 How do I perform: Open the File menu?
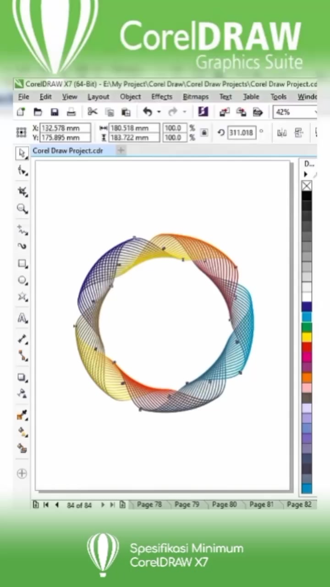[x=23, y=97]
